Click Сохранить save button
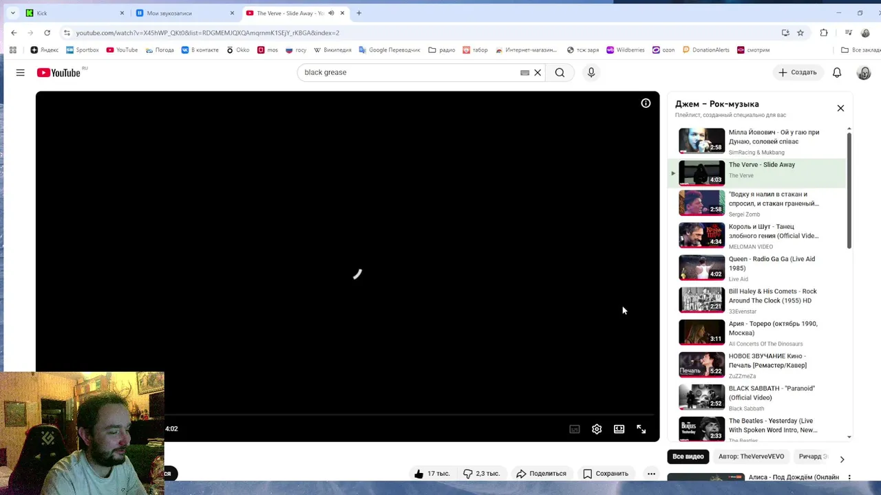The height and width of the screenshot is (495, 881). [x=606, y=473]
